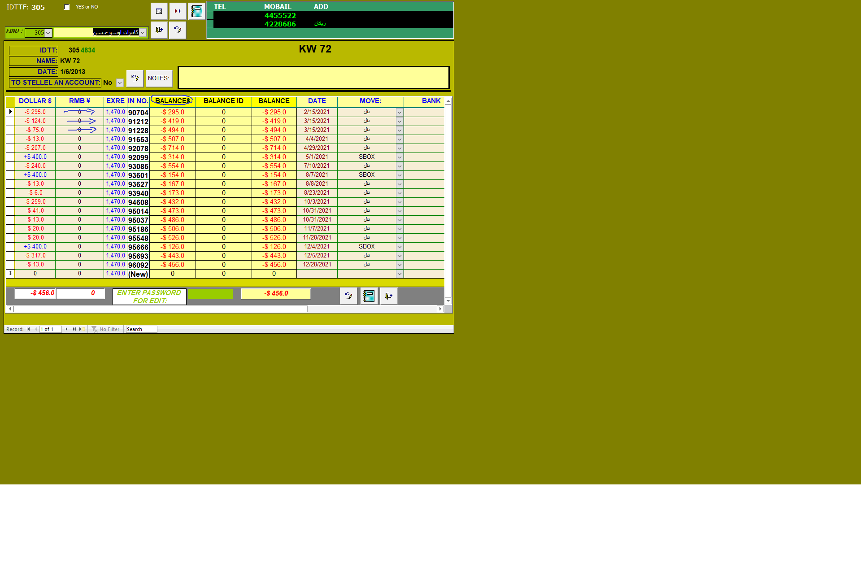Click the form view icon button

click(x=159, y=11)
